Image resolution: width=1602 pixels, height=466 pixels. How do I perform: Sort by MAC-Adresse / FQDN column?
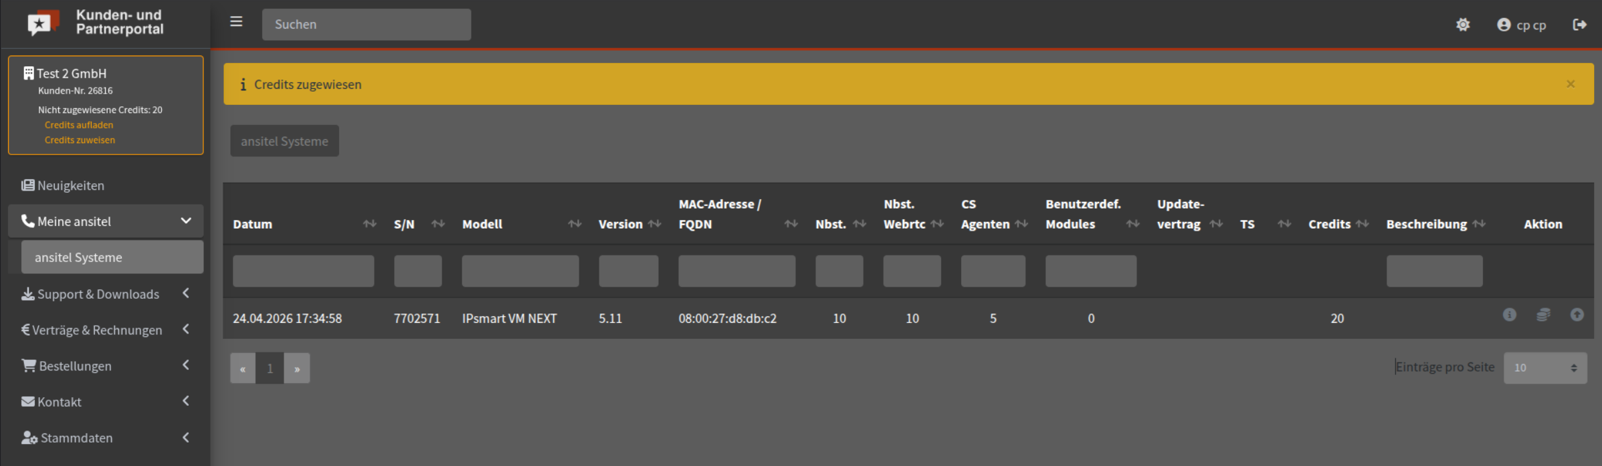tap(791, 224)
